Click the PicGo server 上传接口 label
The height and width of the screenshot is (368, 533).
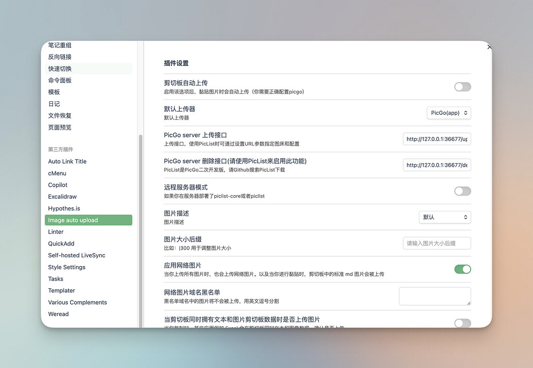click(195, 135)
